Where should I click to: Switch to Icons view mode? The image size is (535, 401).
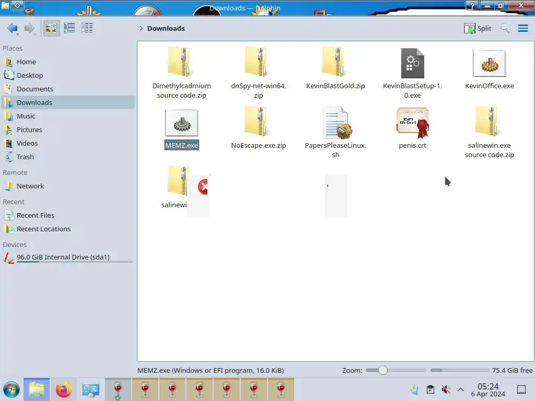pyautogui.click(x=51, y=28)
